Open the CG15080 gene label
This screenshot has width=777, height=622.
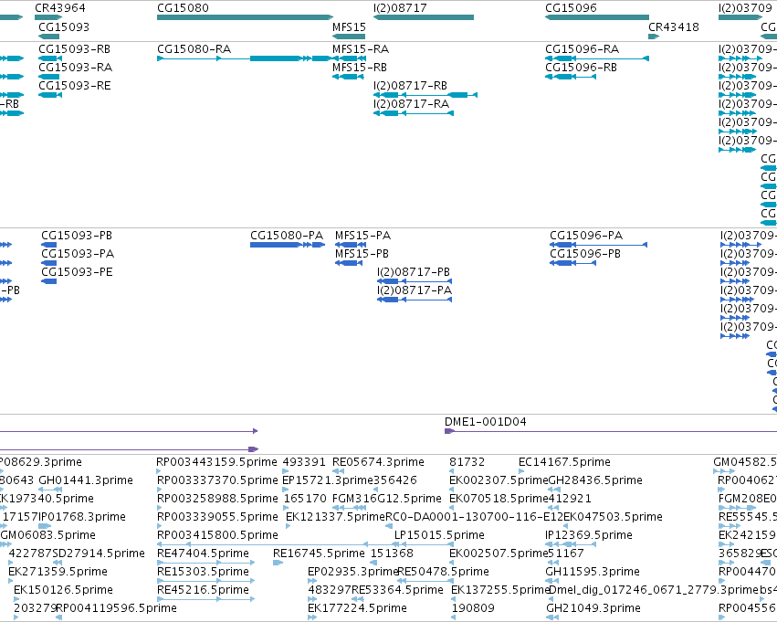[x=183, y=8]
